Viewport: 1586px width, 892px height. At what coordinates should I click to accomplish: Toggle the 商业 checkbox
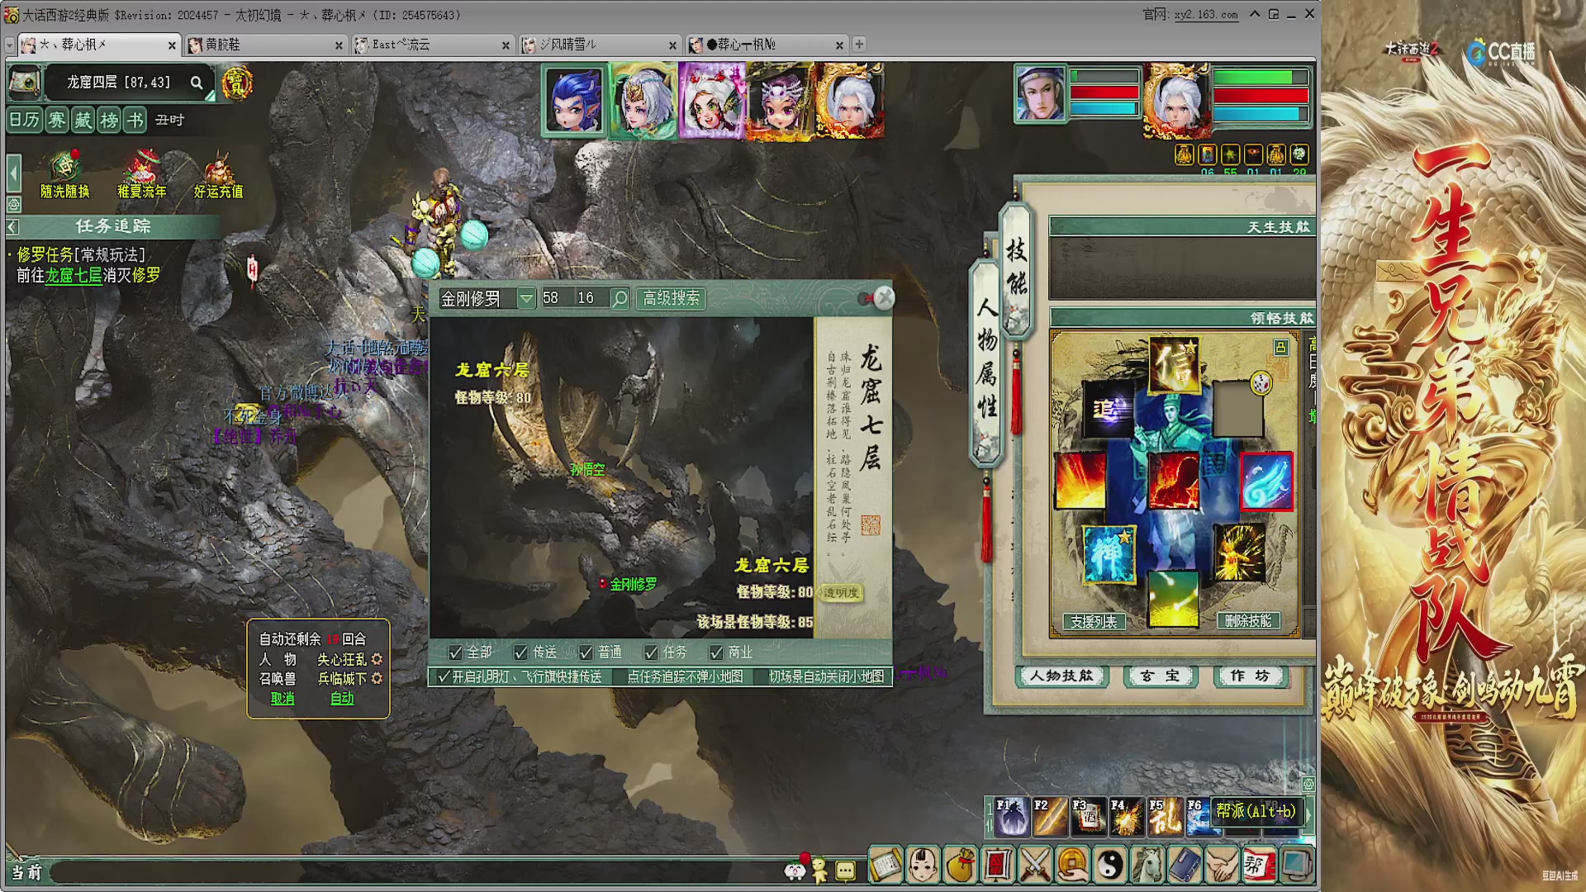click(x=716, y=652)
